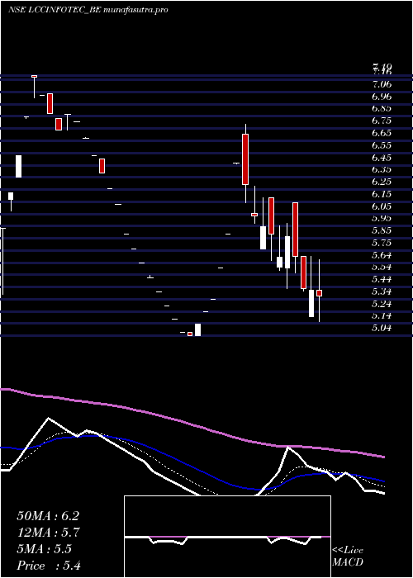Select the 5.85 axis value
The image size is (413, 578).
coord(382,230)
